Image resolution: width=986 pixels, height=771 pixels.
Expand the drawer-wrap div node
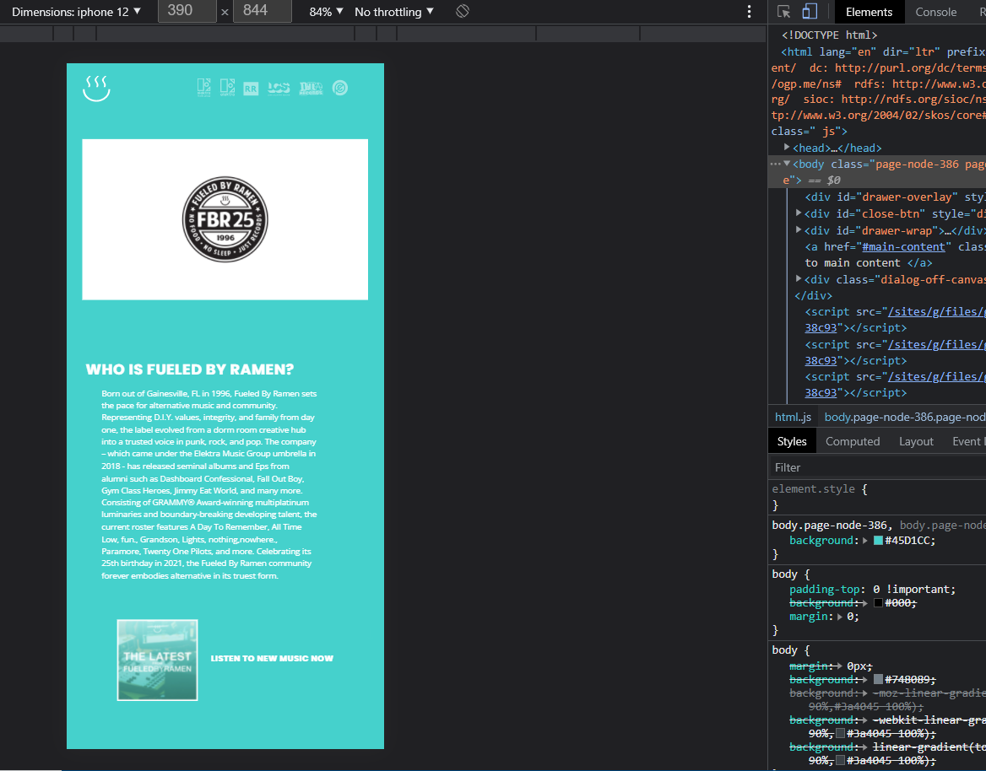pyautogui.click(x=799, y=230)
